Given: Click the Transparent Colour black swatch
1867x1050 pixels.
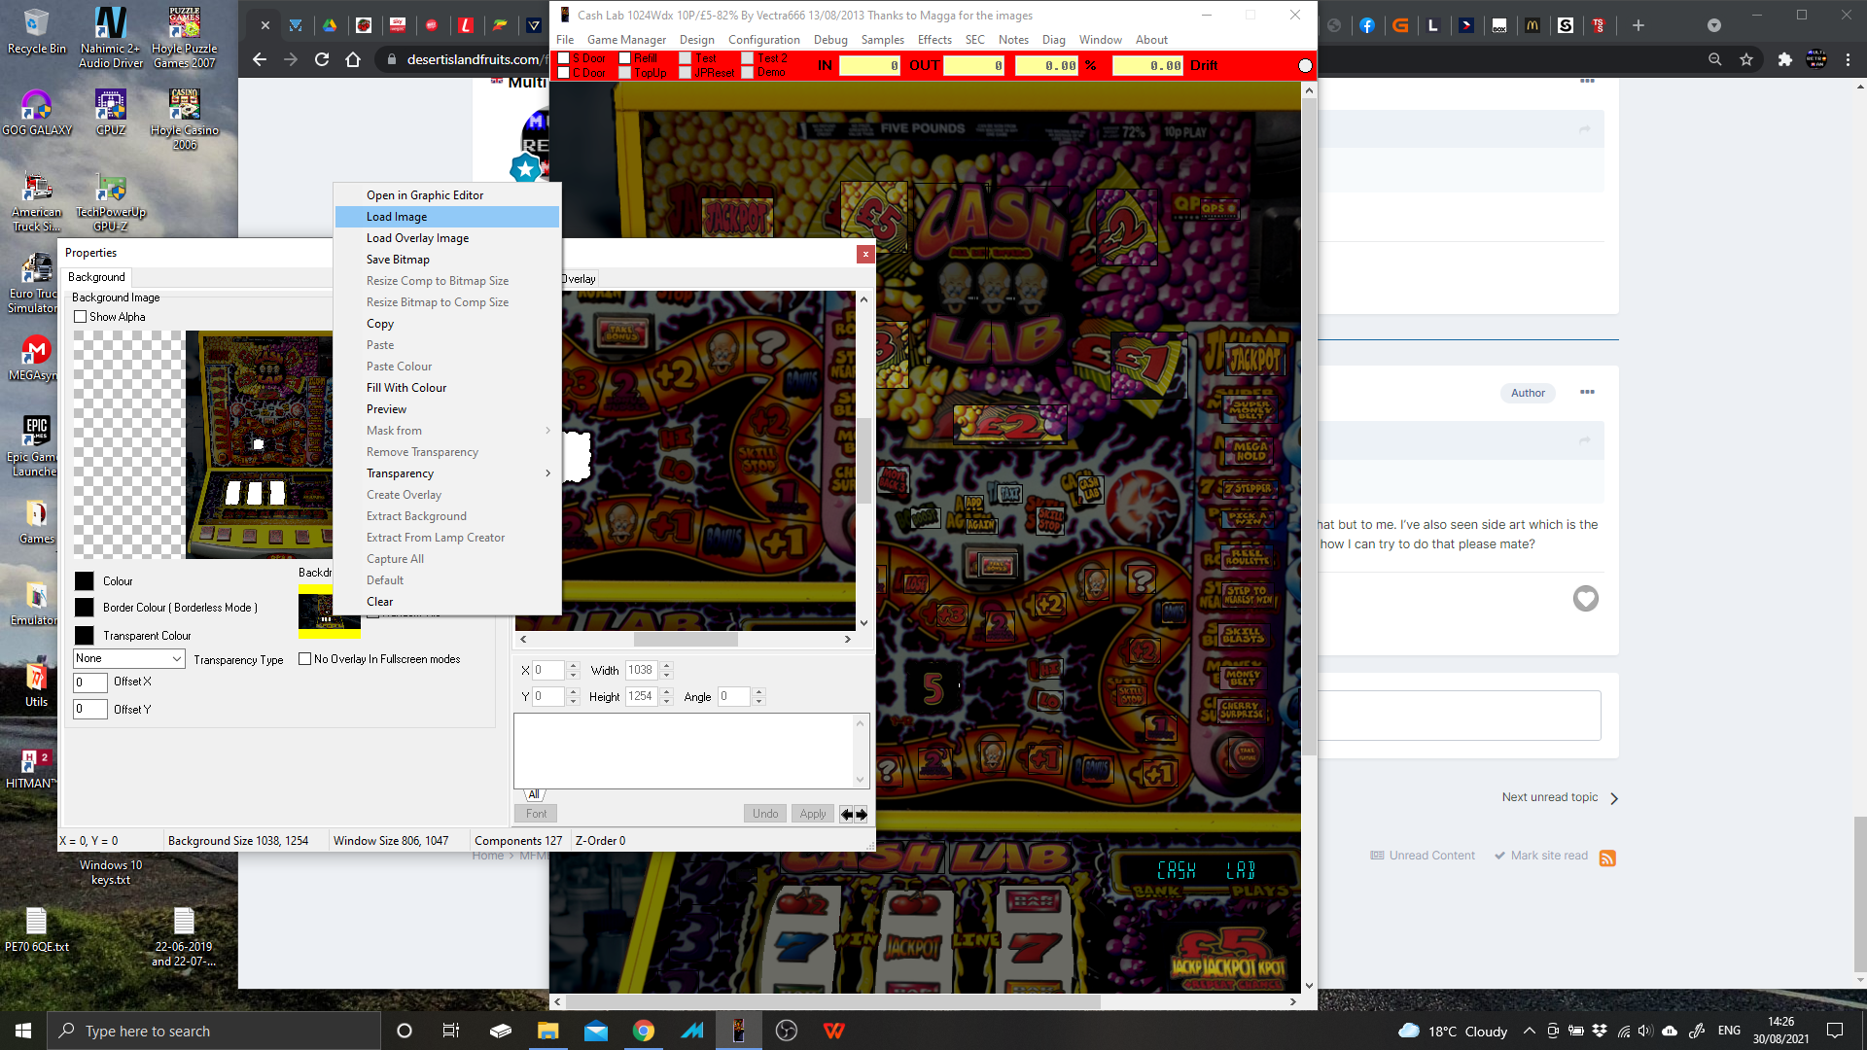Looking at the screenshot, I should coord(85,636).
